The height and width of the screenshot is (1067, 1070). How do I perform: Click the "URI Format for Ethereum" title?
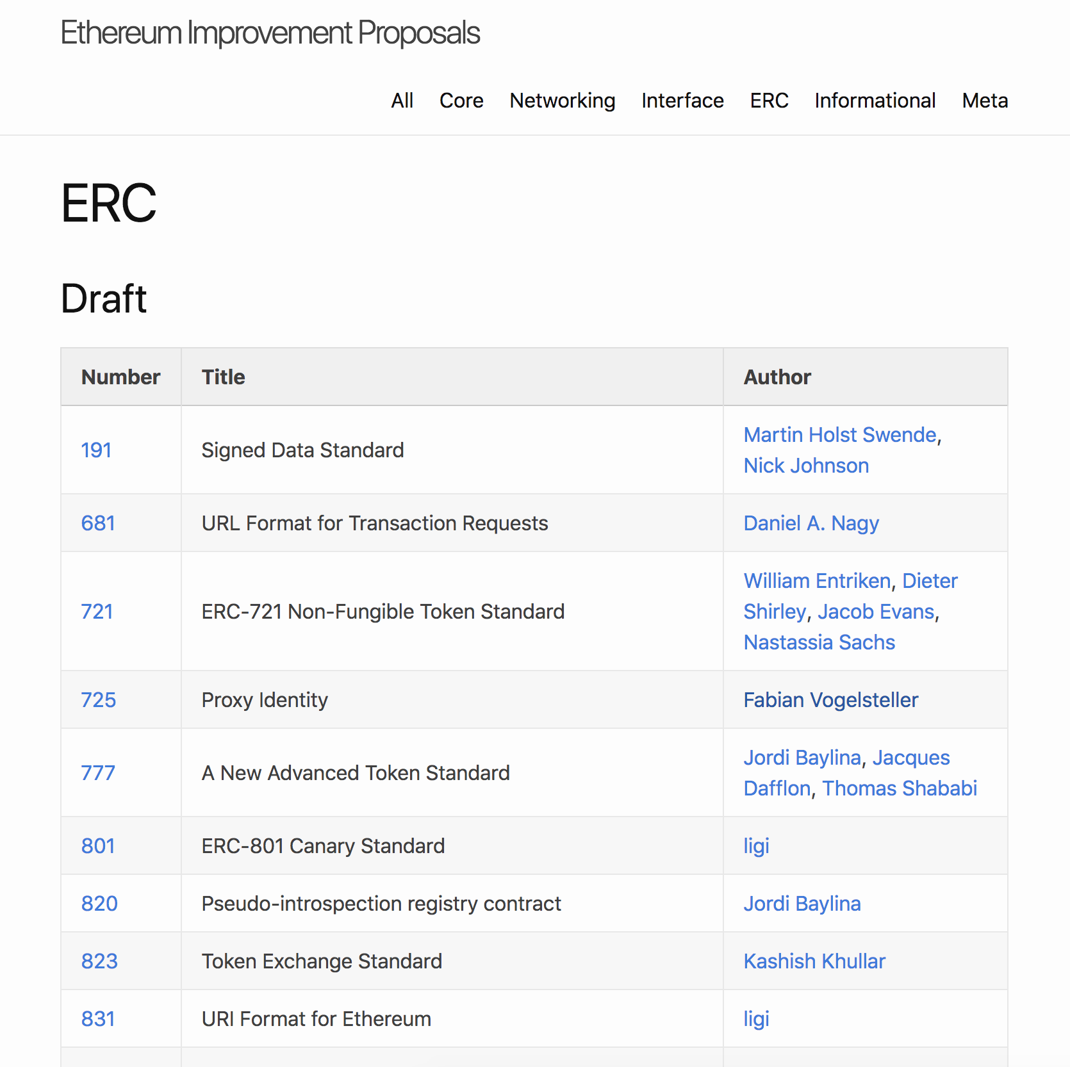click(317, 1019)
